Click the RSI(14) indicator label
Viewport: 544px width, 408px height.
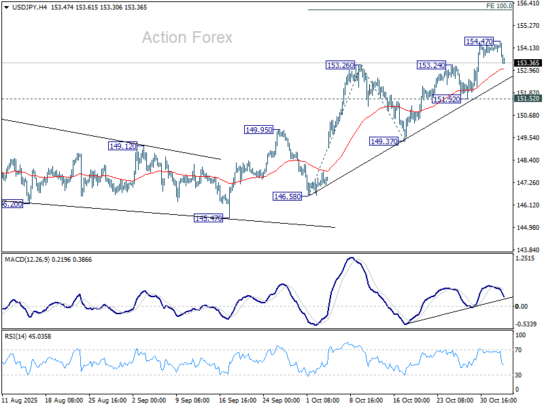point(19,336)
